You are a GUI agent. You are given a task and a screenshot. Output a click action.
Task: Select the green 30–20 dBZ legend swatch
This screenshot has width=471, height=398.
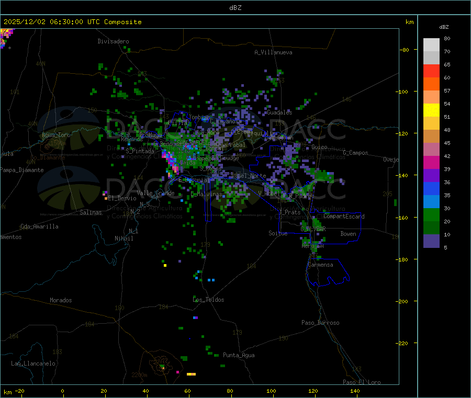431,214
